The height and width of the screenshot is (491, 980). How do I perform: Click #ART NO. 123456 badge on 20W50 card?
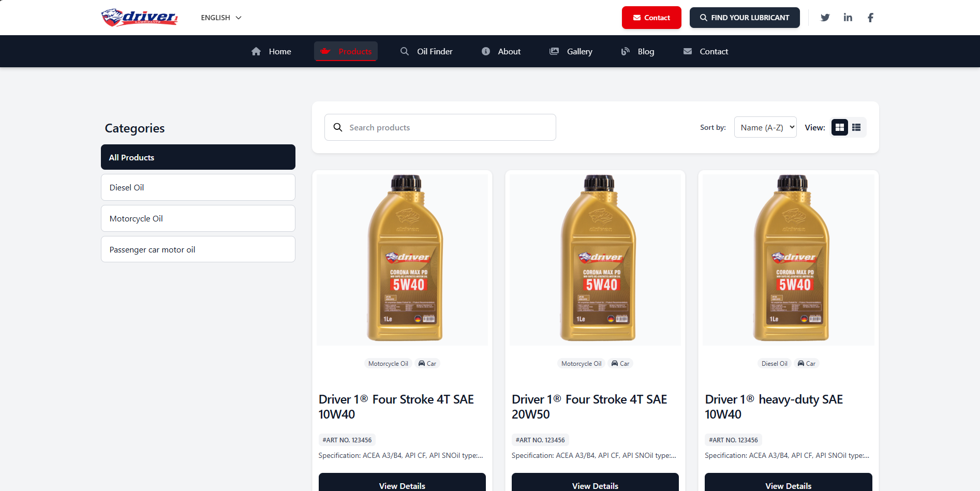pos(540,440)
